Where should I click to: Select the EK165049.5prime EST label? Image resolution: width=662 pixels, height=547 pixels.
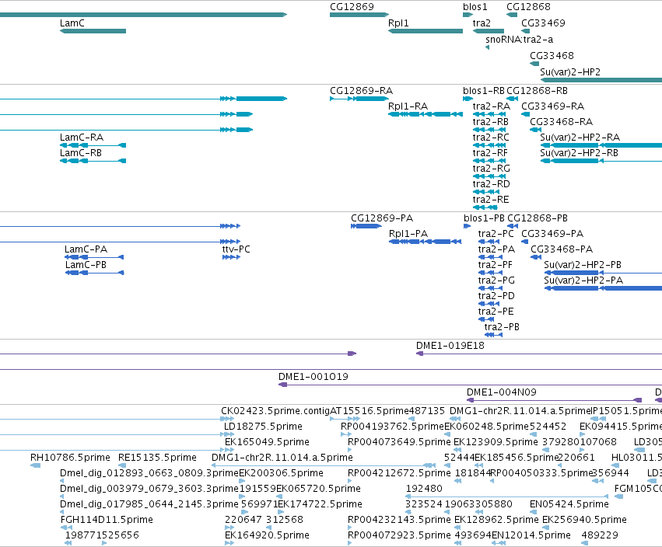pyautogui.click(x=267, y=442)
